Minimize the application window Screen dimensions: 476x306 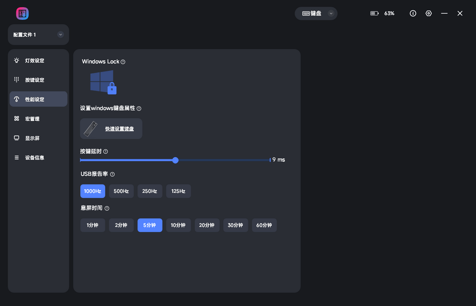444,13
